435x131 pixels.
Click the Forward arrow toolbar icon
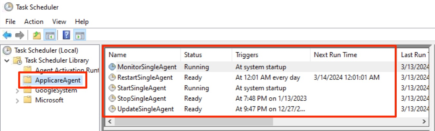[x=20, y=35]
